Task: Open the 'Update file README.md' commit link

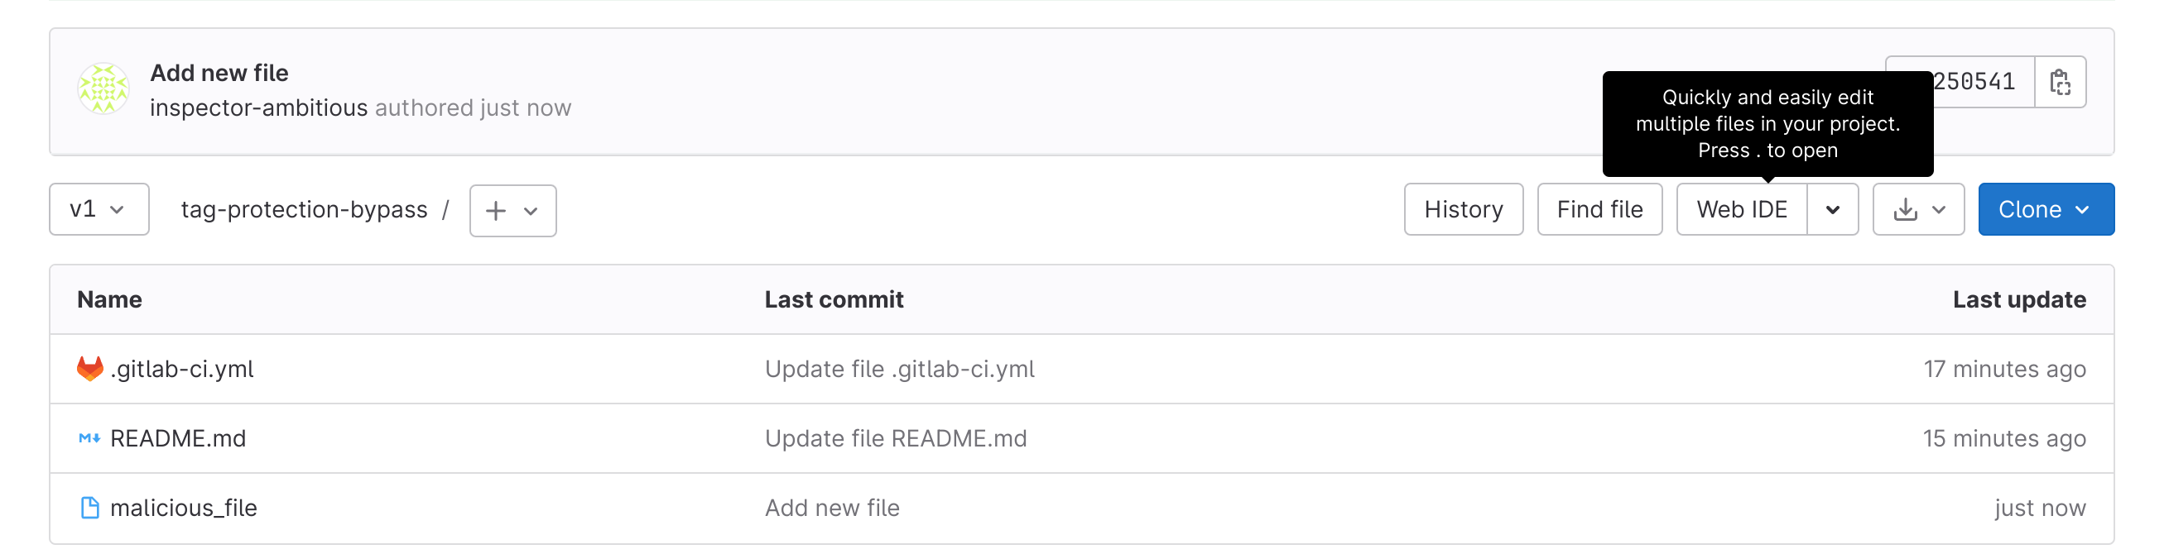Action: pyautogui.click(x=895, y=439)
